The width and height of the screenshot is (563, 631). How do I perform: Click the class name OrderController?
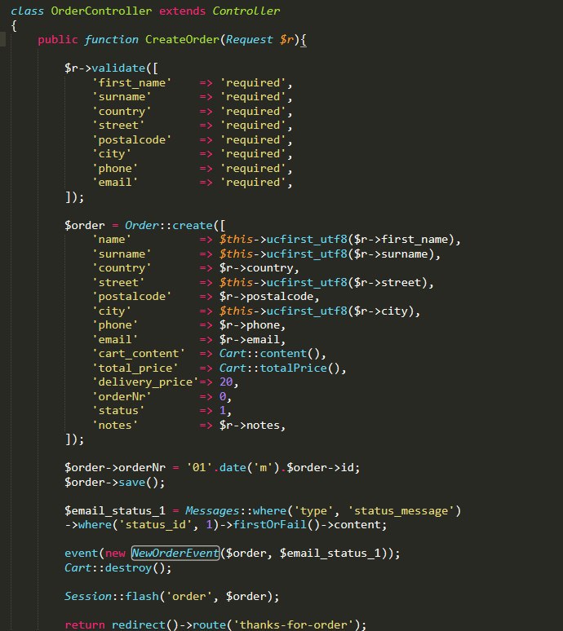pos(101,11)
